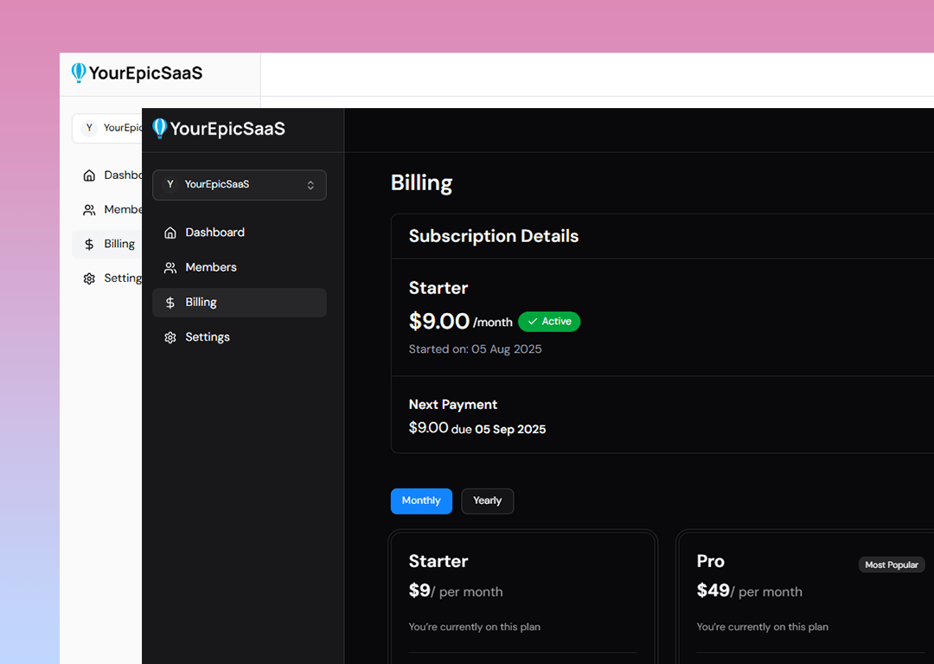Click the Members people icon
The image size is (934, 664).
[170, 267]
